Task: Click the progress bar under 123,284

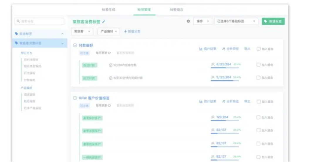Action: coord(225,121)
